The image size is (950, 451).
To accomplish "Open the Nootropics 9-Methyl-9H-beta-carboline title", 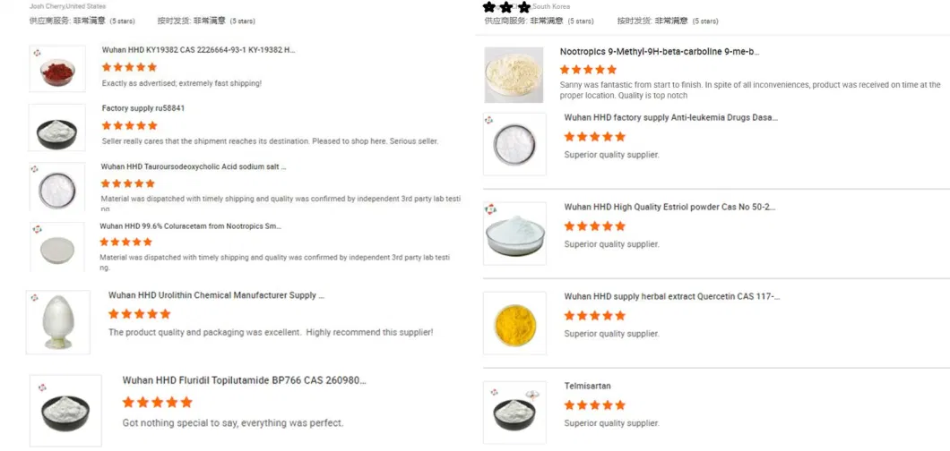I will pos(659,52).
